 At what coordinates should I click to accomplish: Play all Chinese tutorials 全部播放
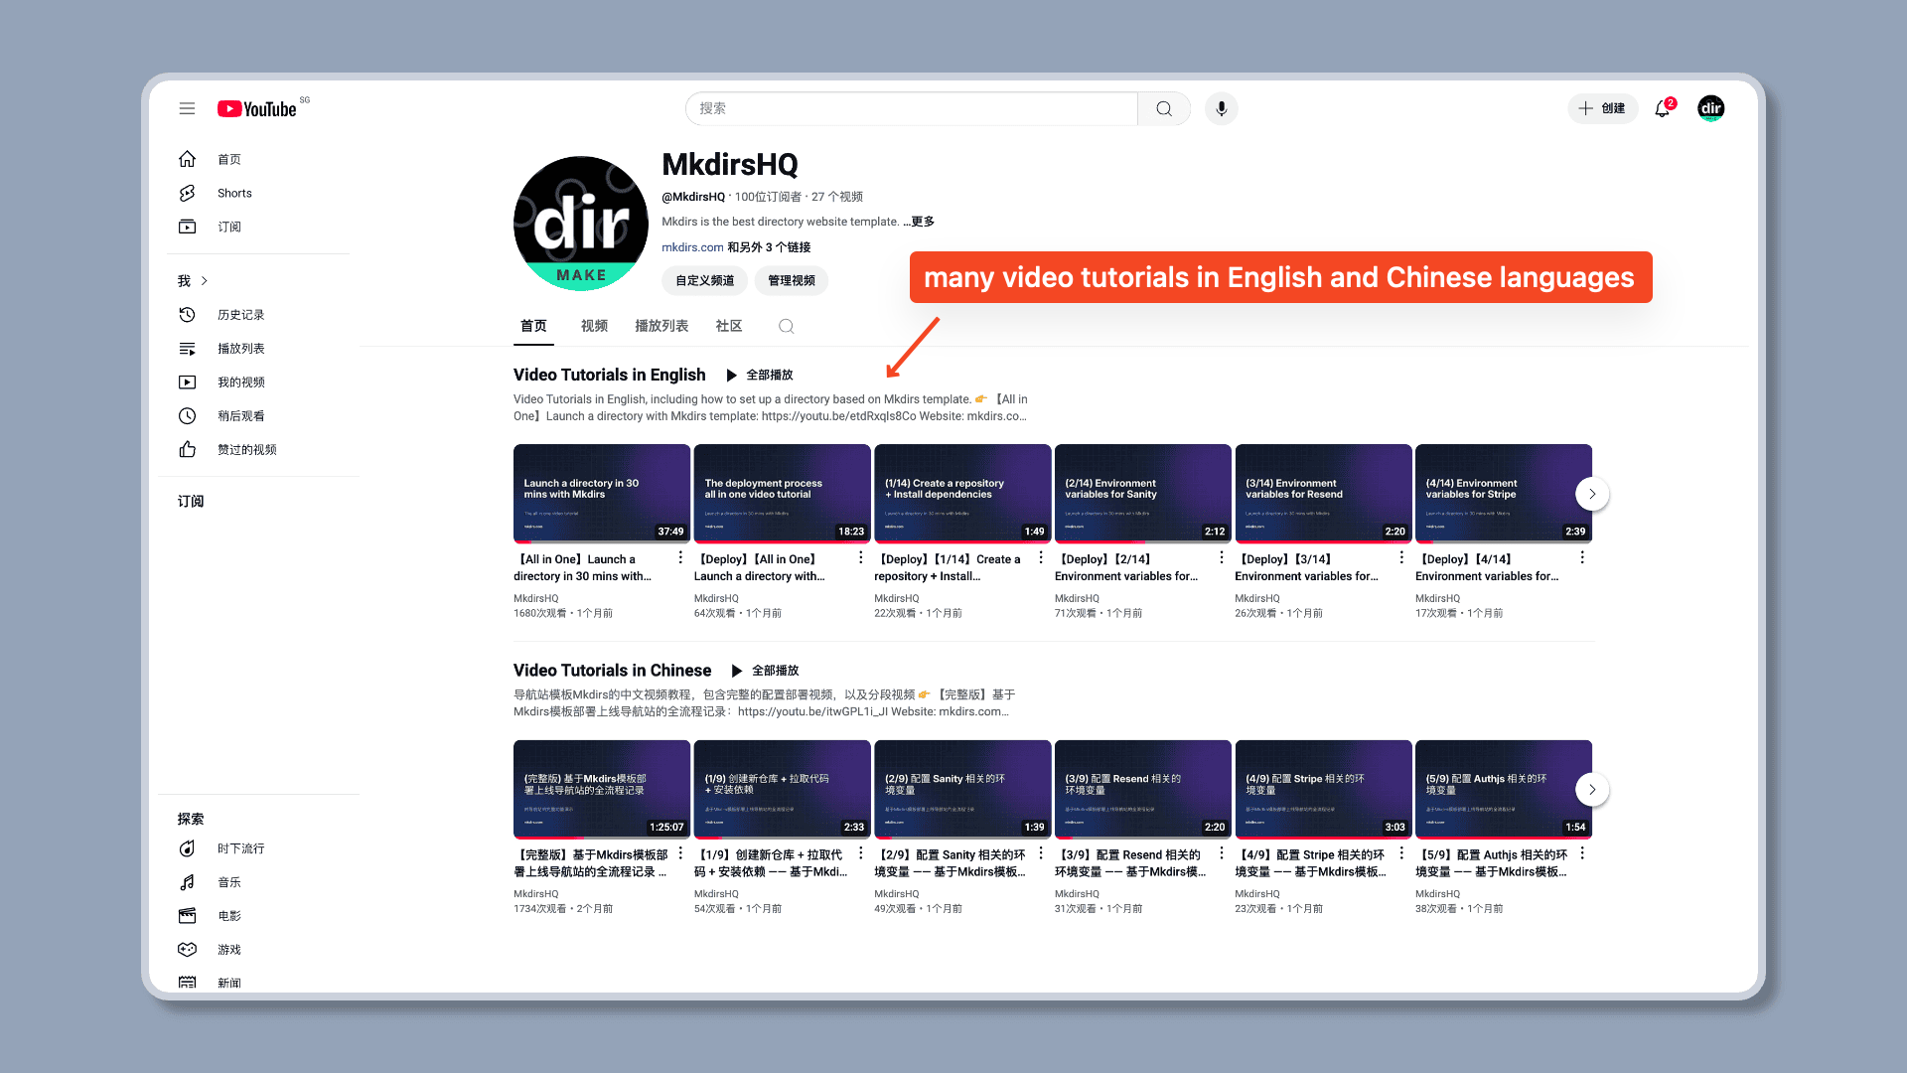click(766, 671)
